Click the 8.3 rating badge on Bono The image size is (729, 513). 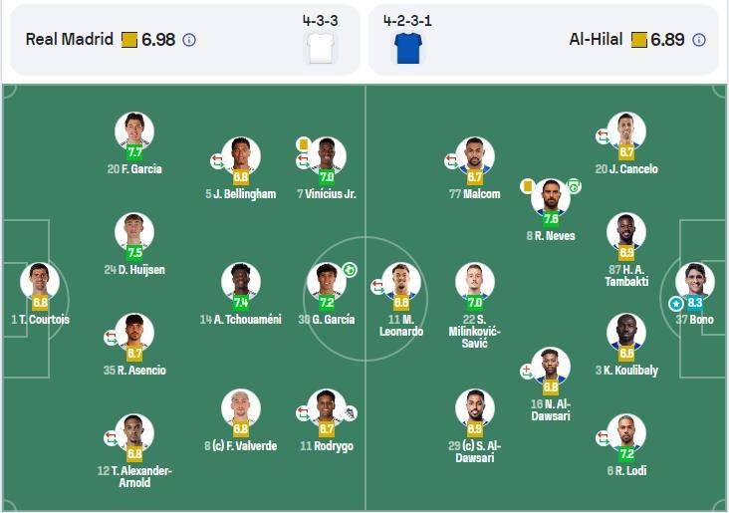(695, 303)
